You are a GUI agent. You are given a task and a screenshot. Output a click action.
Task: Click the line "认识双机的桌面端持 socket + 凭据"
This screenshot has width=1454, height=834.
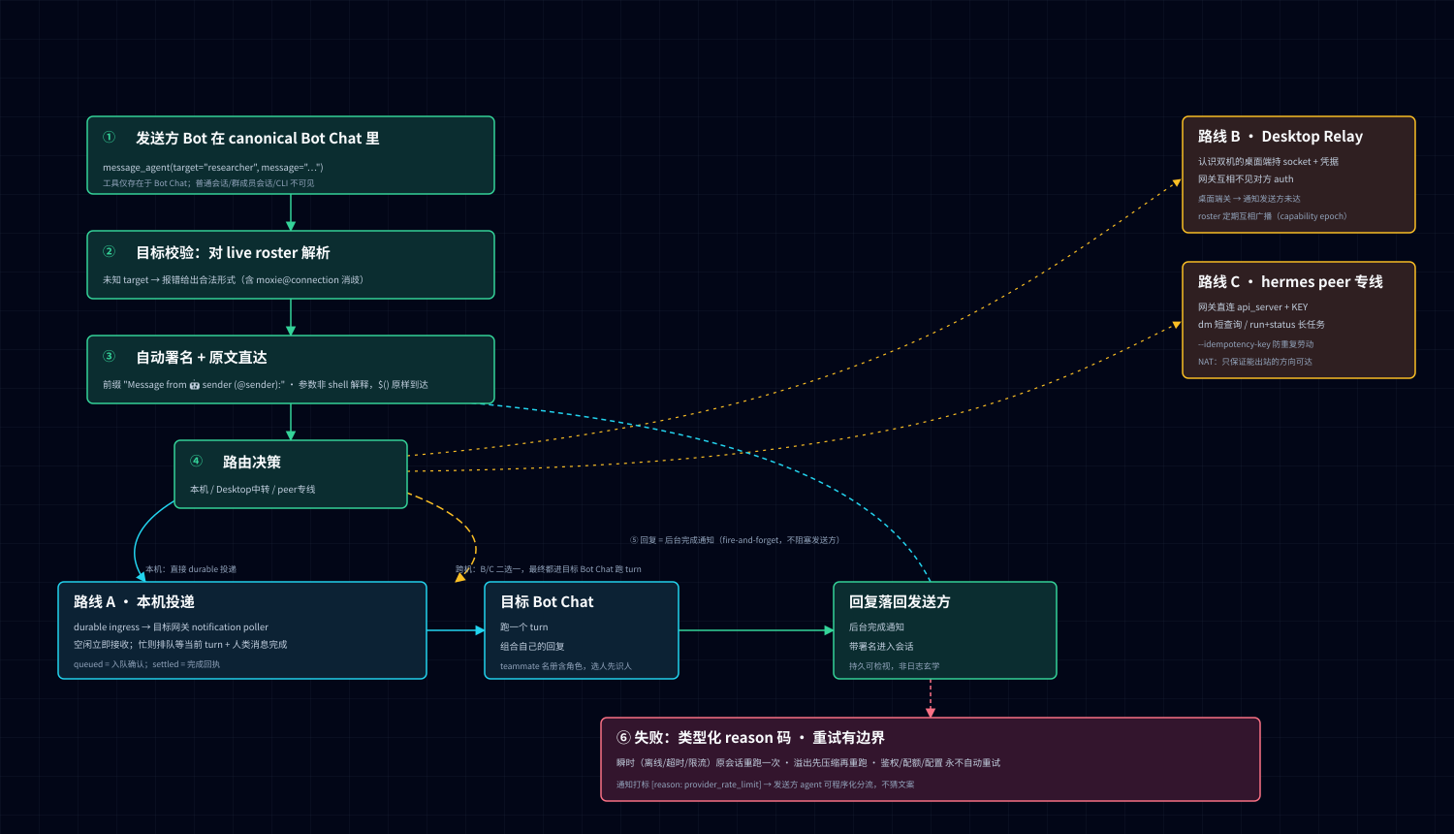(1268, 162)
